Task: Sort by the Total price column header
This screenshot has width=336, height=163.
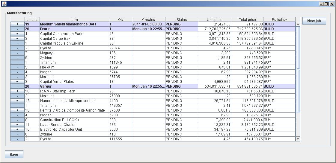Action: point(247,19)
